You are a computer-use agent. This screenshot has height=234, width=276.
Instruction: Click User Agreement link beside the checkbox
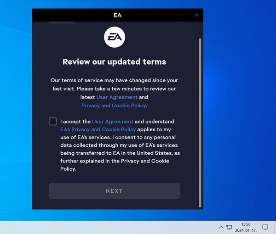(x=113, y=122)
